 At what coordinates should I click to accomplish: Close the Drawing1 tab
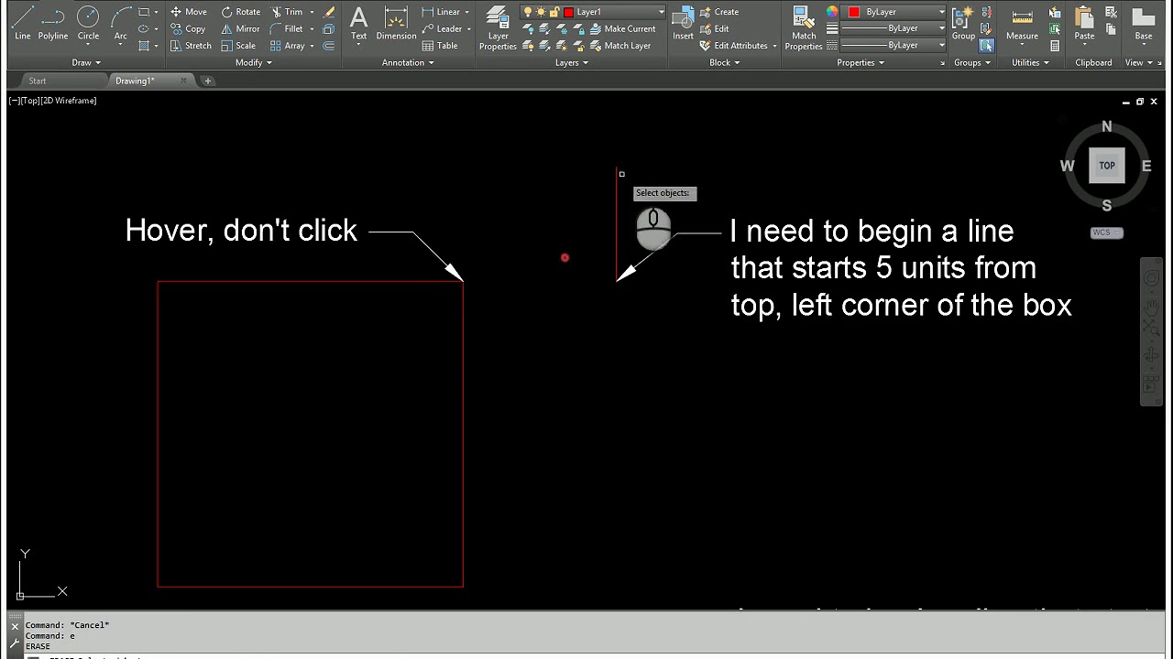pos(183,81)
